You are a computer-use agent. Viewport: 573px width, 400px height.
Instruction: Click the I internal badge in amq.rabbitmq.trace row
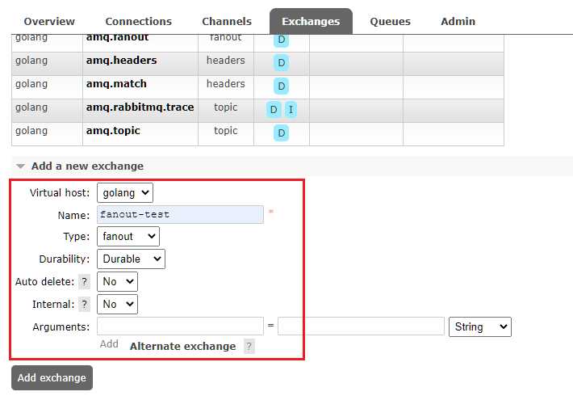click(x=291, y=109)
